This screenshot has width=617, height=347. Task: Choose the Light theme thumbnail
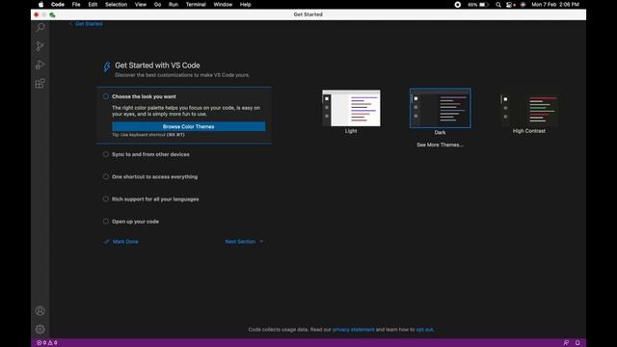(351, 108)
